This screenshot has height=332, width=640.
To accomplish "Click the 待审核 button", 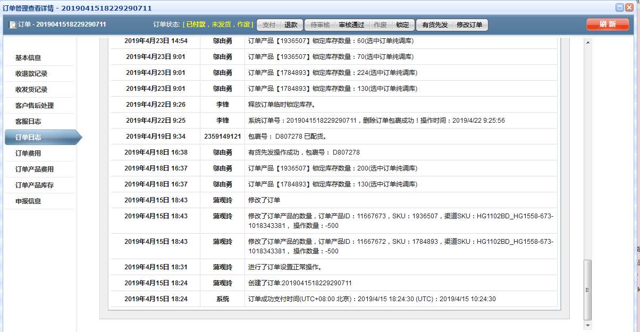I will 320,25.
